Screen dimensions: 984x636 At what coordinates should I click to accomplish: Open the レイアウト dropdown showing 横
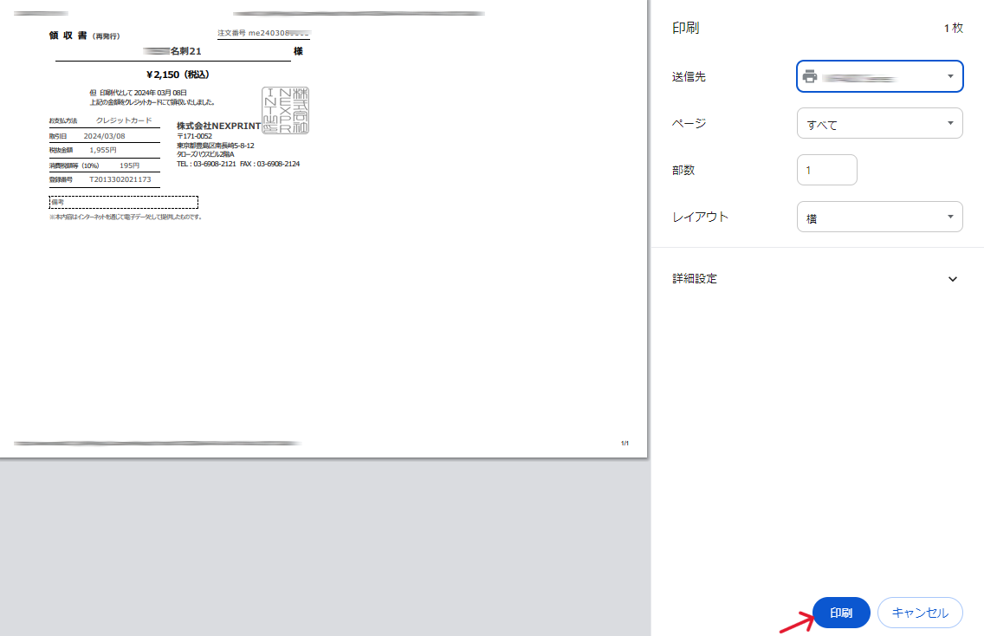pyautogui.click(x=880, y=217)
